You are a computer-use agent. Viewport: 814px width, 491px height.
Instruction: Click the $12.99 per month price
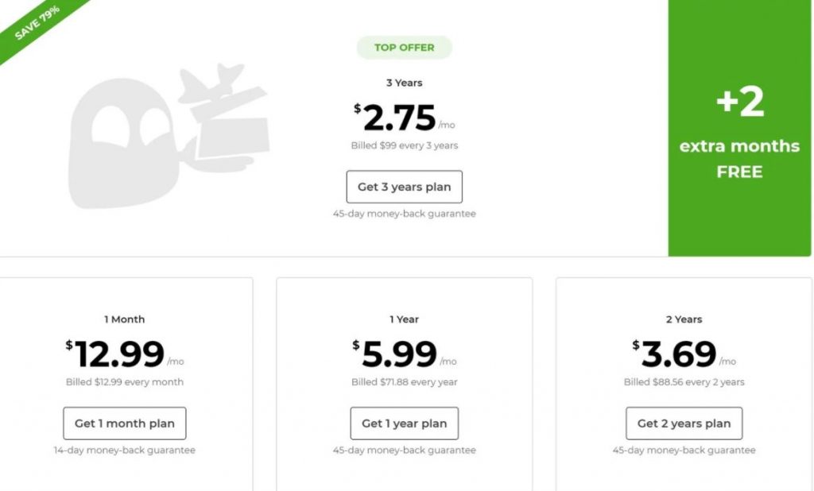point(125,354)
